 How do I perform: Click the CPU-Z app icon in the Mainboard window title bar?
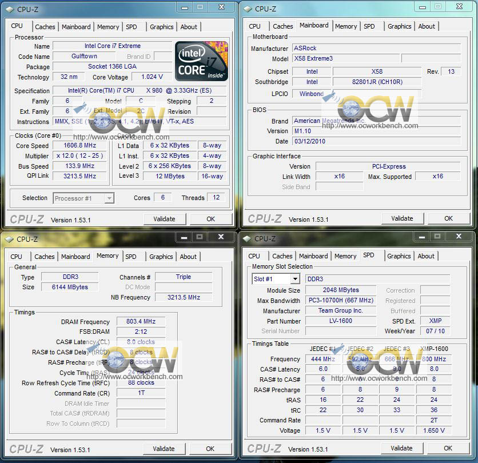pyautogui.click(x=248, y=9)
